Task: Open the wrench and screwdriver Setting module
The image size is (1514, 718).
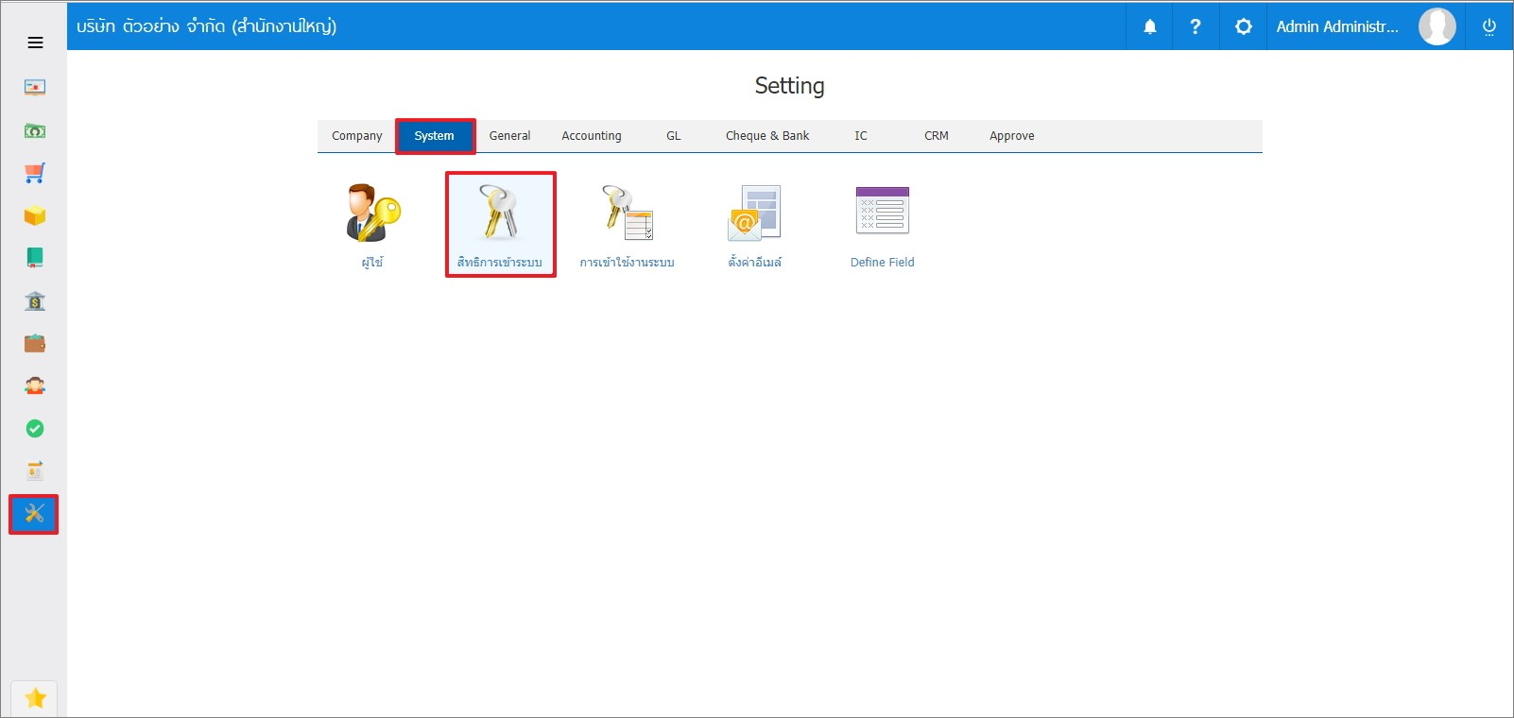Action: pyautogui.click(x=34, y=514)
